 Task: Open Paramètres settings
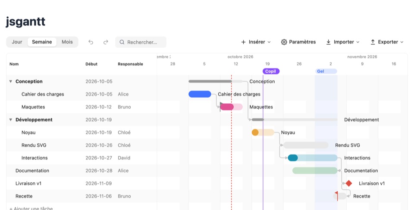click(x=298, y=42)
